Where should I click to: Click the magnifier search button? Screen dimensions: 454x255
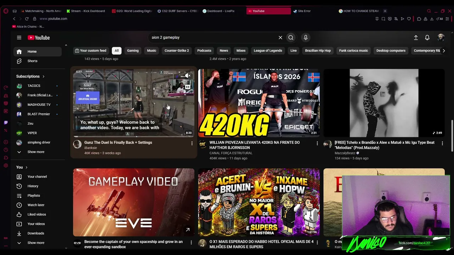tap(291, 38)
